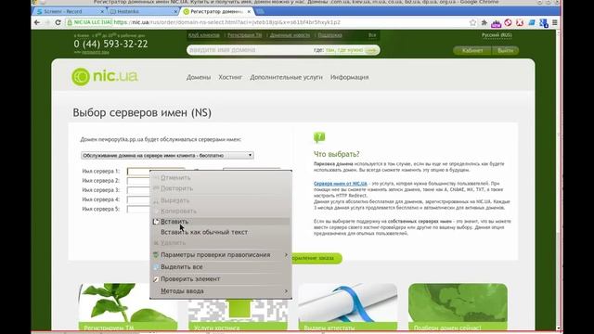Open the Информация navigation item

coord(349,77)
